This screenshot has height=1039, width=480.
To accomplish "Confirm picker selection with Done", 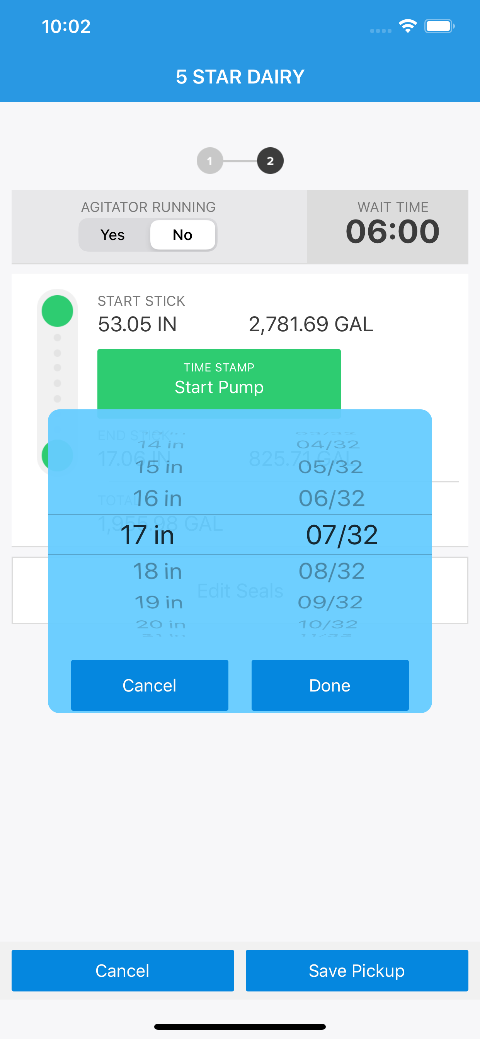I will (x=330, y=685).
